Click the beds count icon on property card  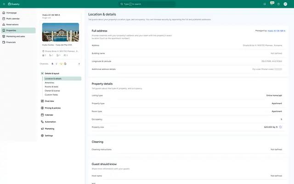coord(50,55)
